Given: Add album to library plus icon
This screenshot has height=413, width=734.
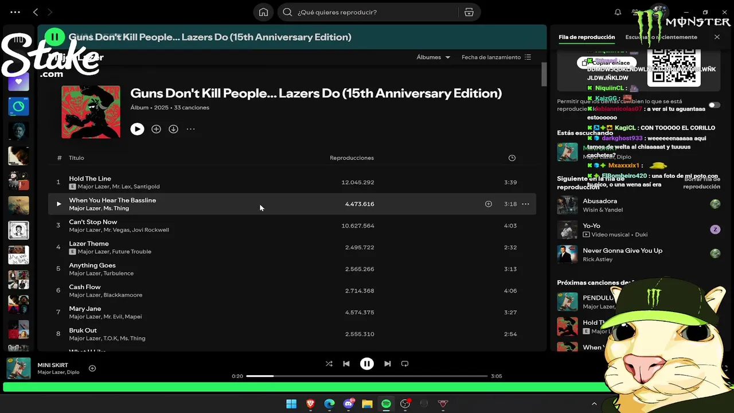Looking at the screenshot, I should (156, 129).
